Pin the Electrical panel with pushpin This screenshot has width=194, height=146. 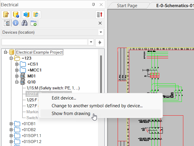pyautogui.click(x=93, y=4)
